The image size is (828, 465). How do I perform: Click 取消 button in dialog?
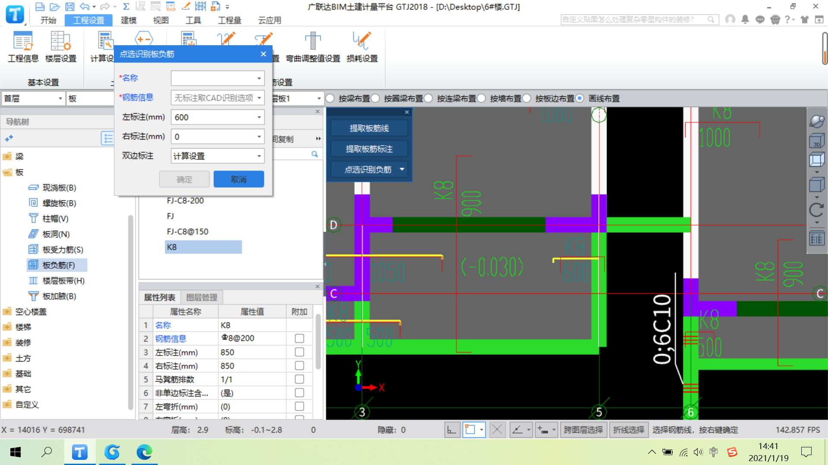[239, 180]
